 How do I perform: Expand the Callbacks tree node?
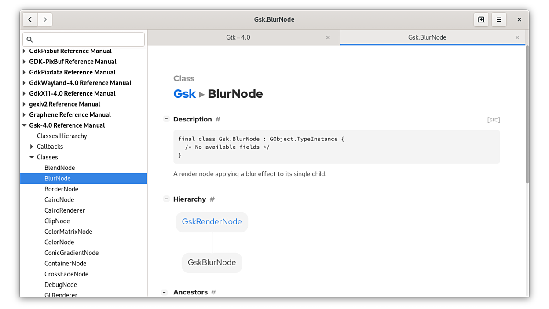click(x=32, y=147)
